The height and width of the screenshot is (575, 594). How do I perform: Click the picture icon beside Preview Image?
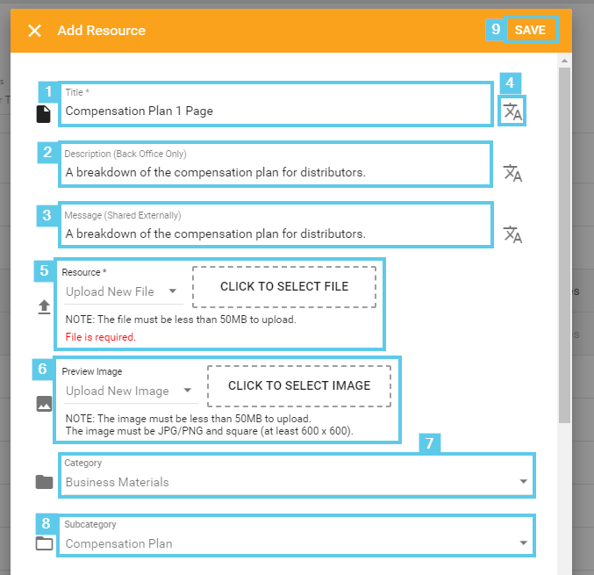pos(45,404)
